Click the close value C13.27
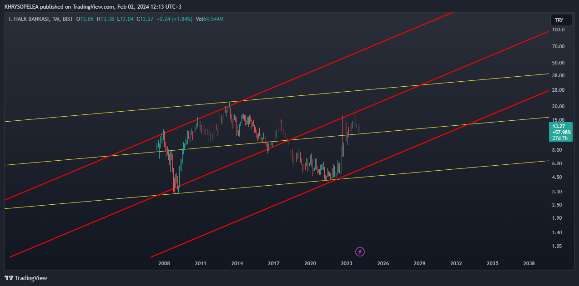This screenshot has width=579, height=286. [145, 19]
